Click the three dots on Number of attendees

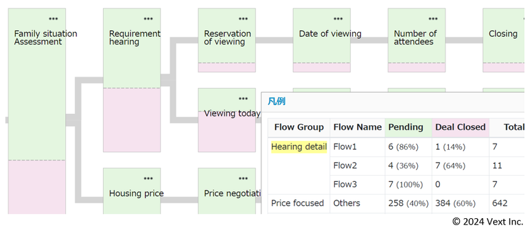point(433,19)
